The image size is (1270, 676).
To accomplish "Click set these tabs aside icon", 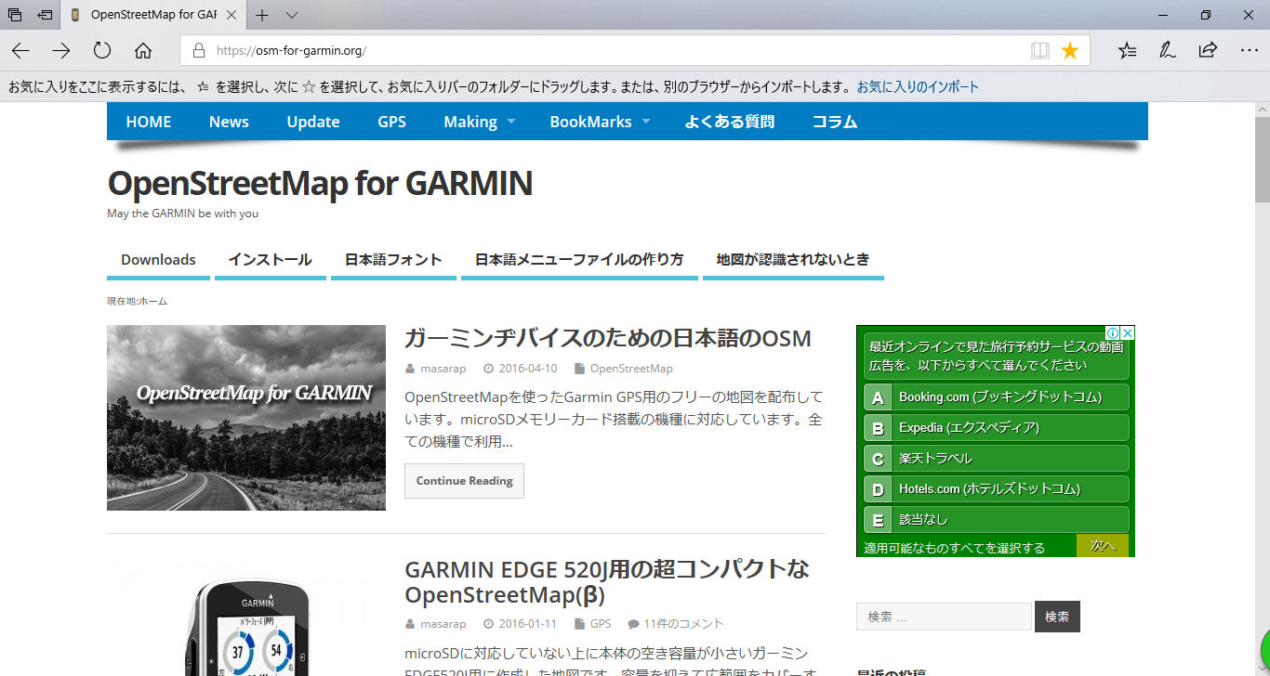I will (x=45, y=15).
